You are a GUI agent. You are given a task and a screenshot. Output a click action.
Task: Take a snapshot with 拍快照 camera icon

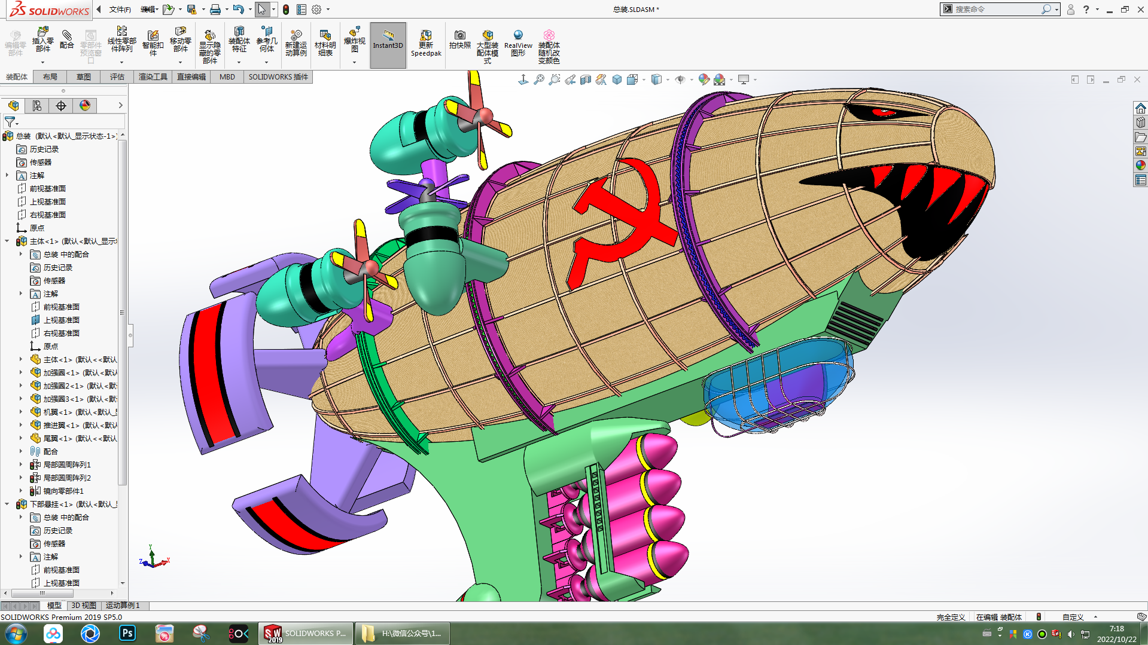point(459,37)
